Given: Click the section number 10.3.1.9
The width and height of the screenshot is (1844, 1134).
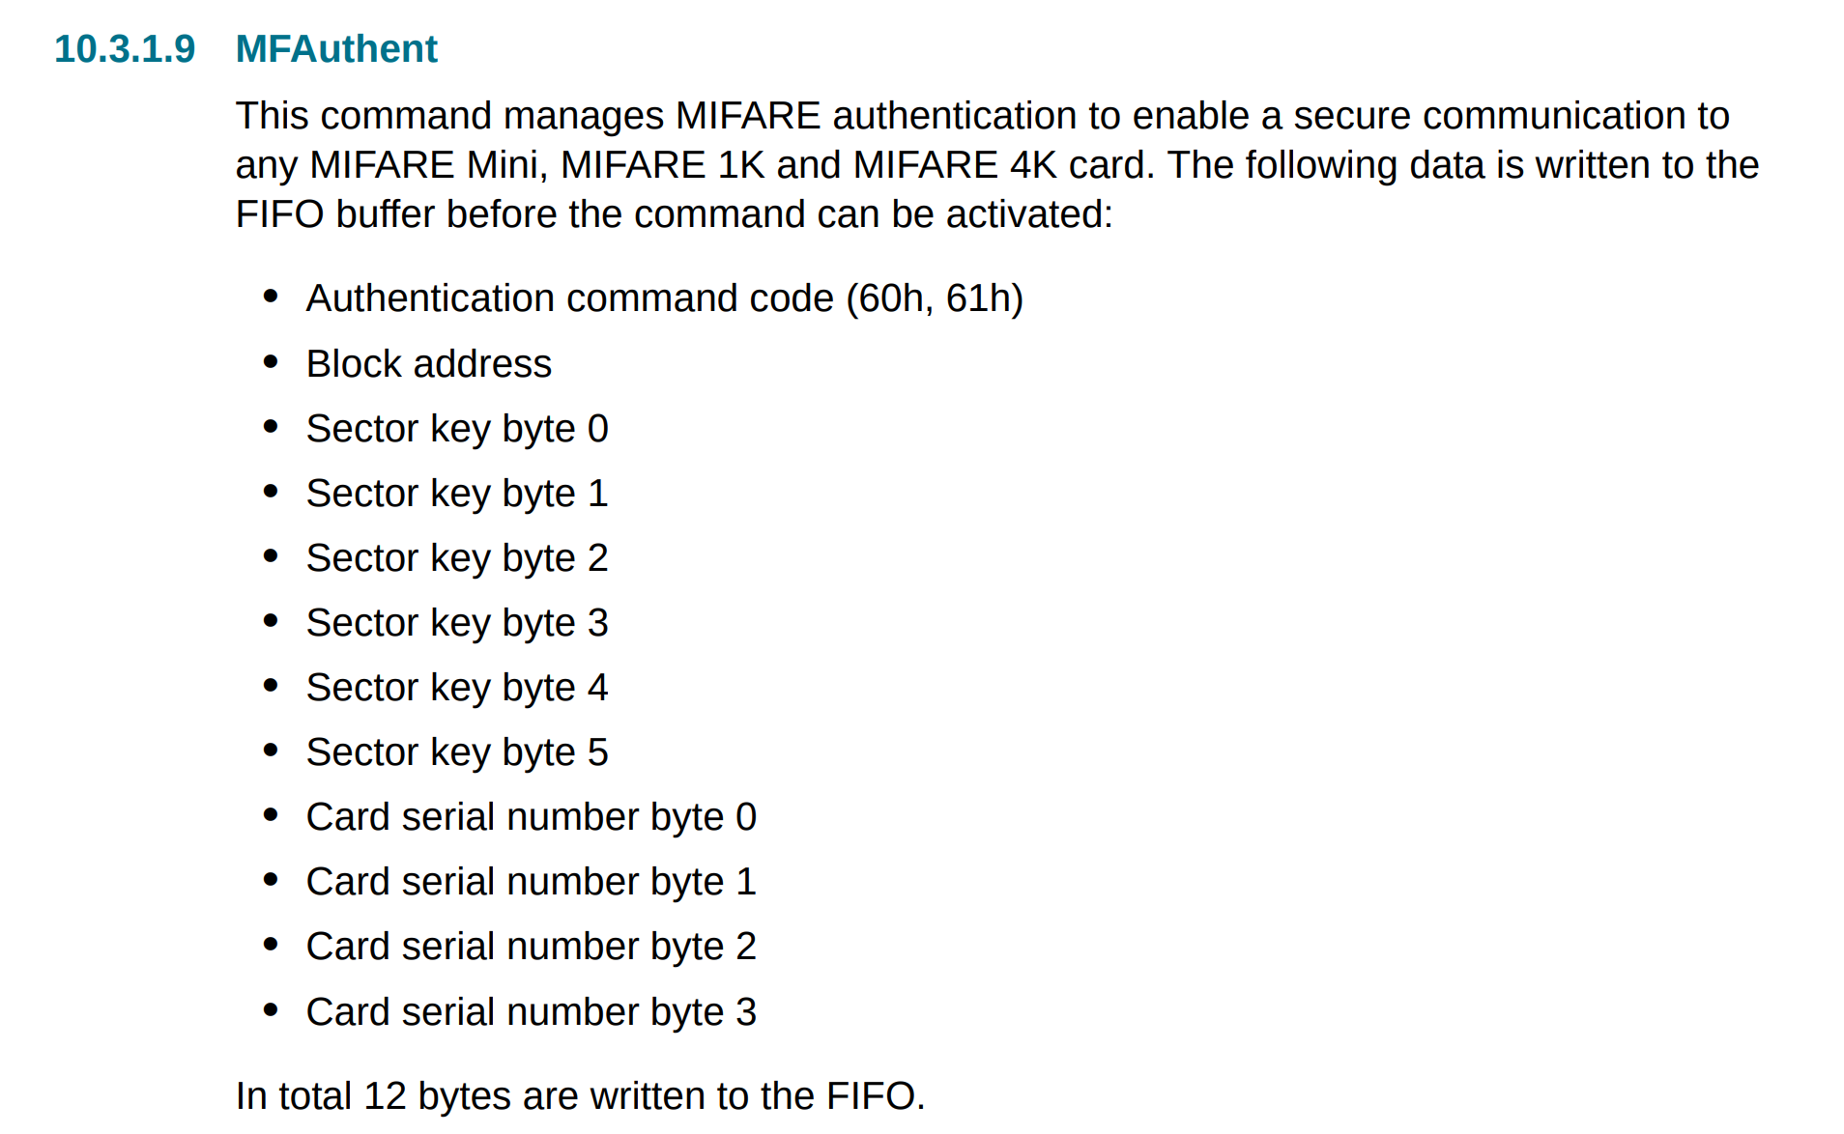Looking at the screenshot, I should (x=125, y=49).
